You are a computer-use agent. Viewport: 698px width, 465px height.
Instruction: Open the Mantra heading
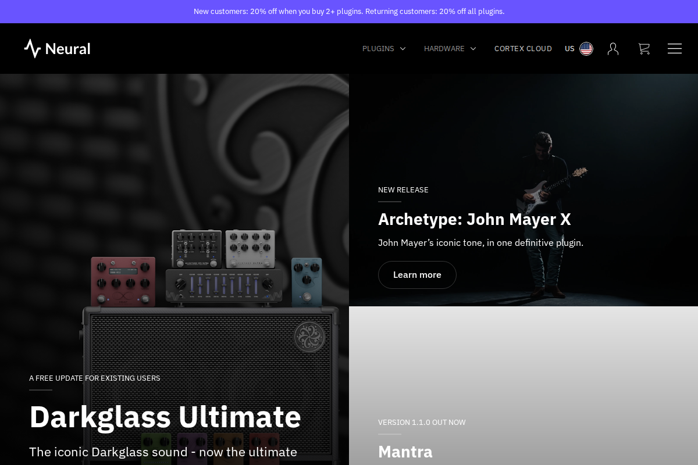405,452
